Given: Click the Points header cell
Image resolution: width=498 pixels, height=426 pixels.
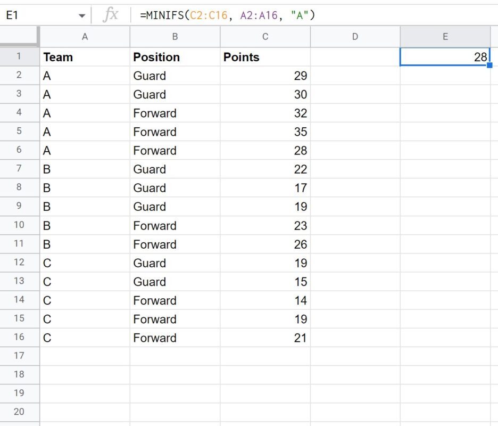Looking at the screenshot, I should click(x=265, y=57).
